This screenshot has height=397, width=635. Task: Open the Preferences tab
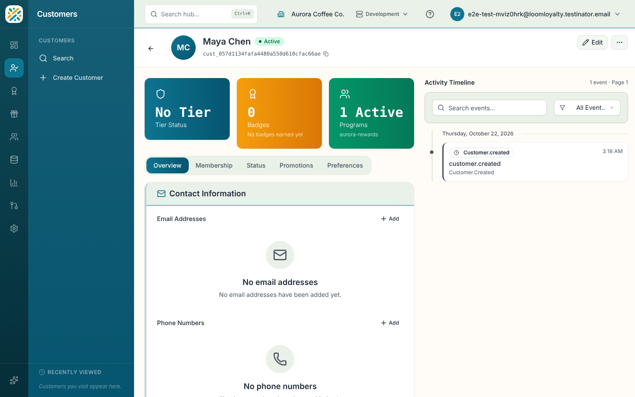[345, 165]
